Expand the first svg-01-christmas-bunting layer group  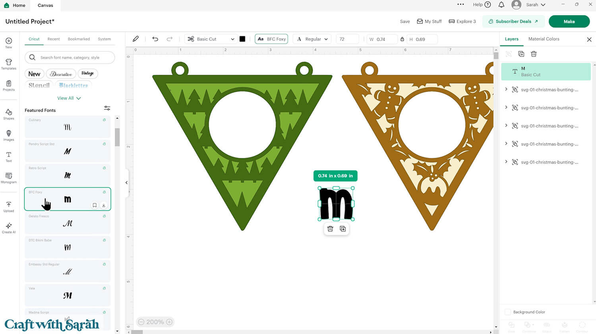pos(506,89)
